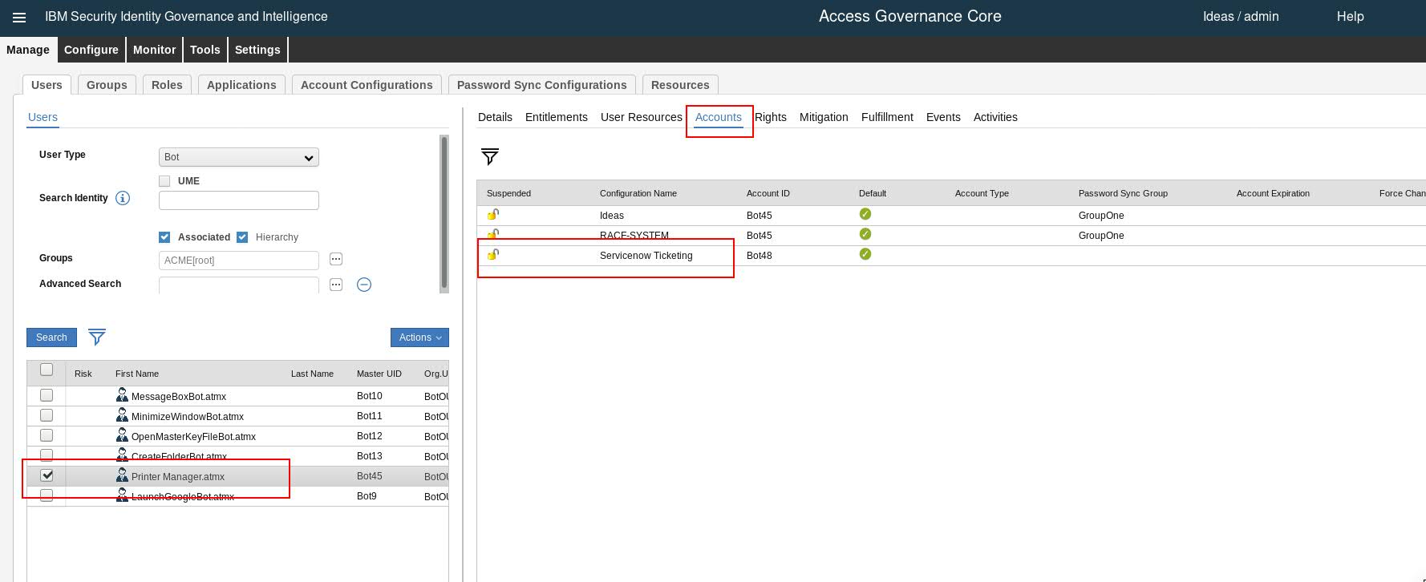Image resolution: width=1426 pixels, height=582 pixels.
Task: Switch to the Monitor menu
Action: coord(154,50)
